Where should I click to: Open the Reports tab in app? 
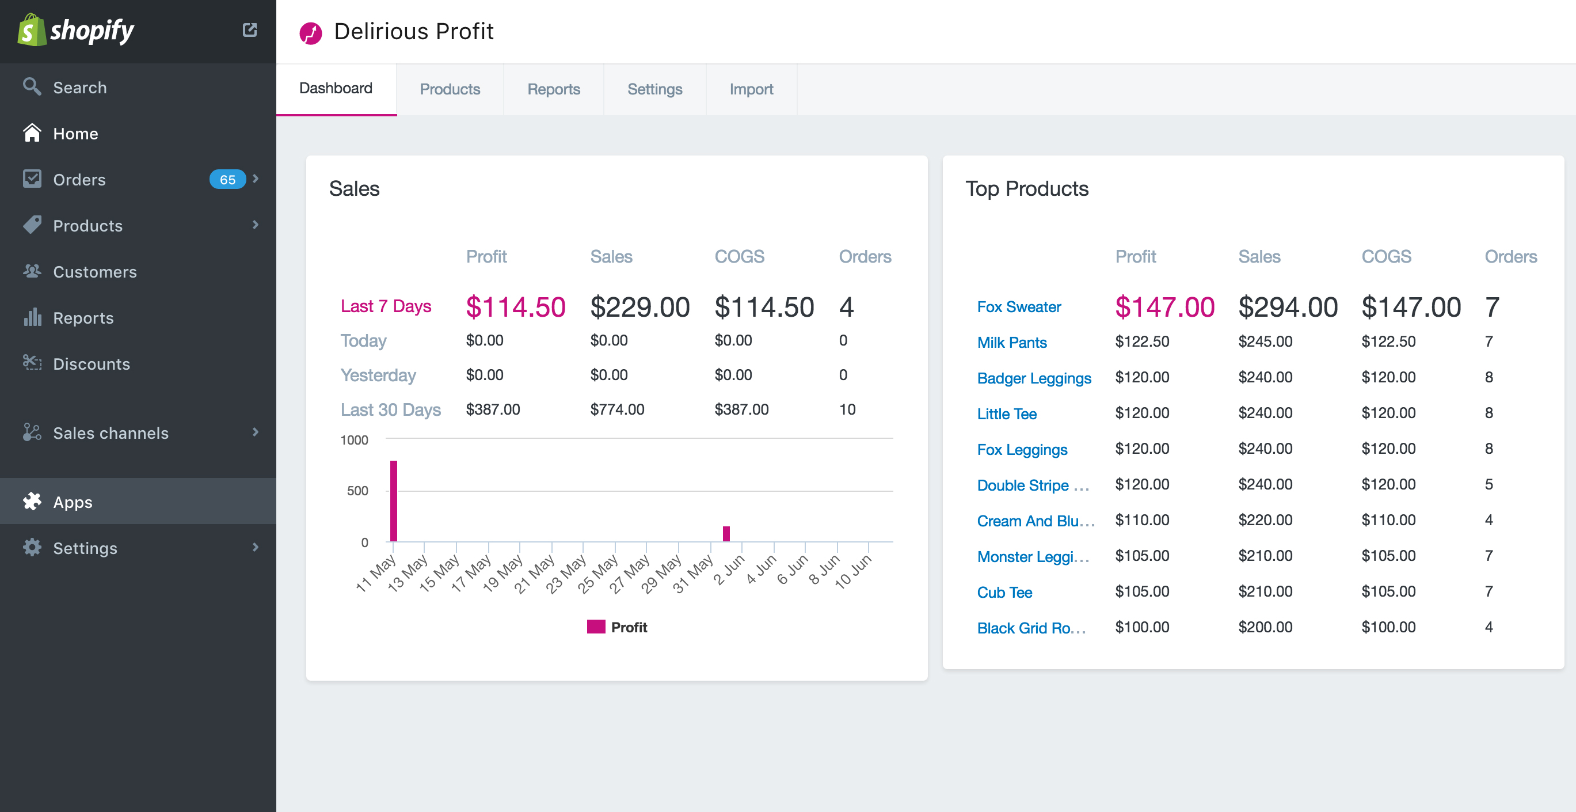[553, 89]
